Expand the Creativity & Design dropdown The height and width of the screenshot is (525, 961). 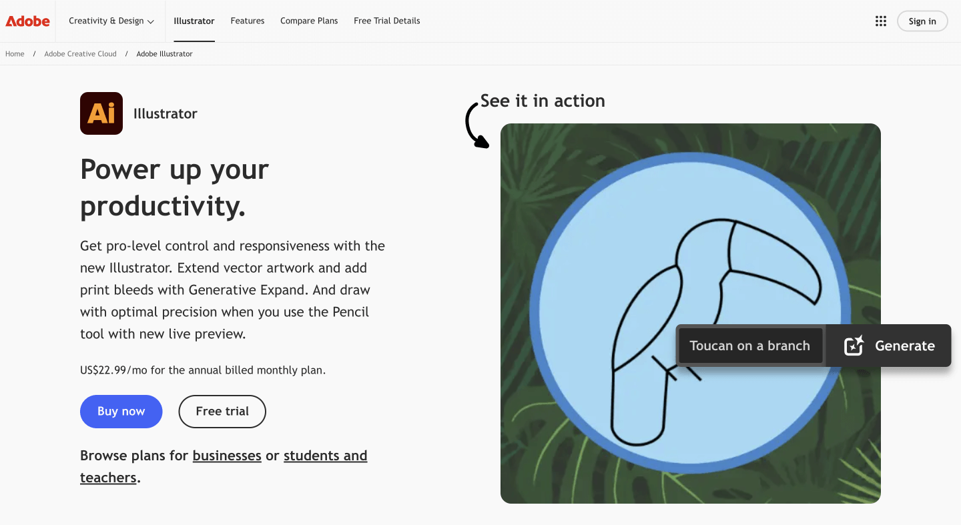tap(111, 21)
